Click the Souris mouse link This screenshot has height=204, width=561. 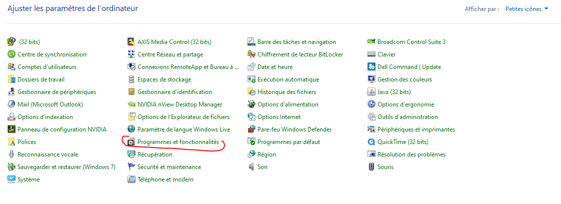[385, 167]
